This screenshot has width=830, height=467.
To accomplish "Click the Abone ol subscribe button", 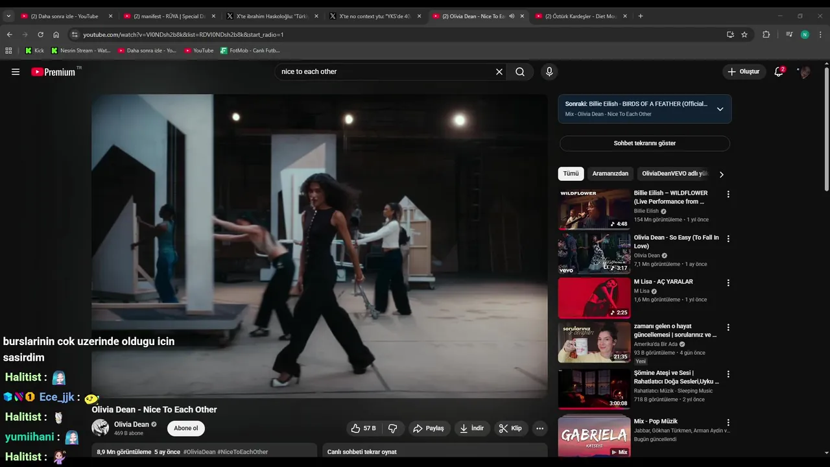I will (186, 428).
